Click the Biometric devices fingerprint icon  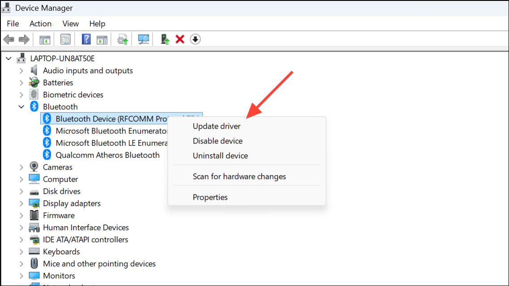pos(34,94)
